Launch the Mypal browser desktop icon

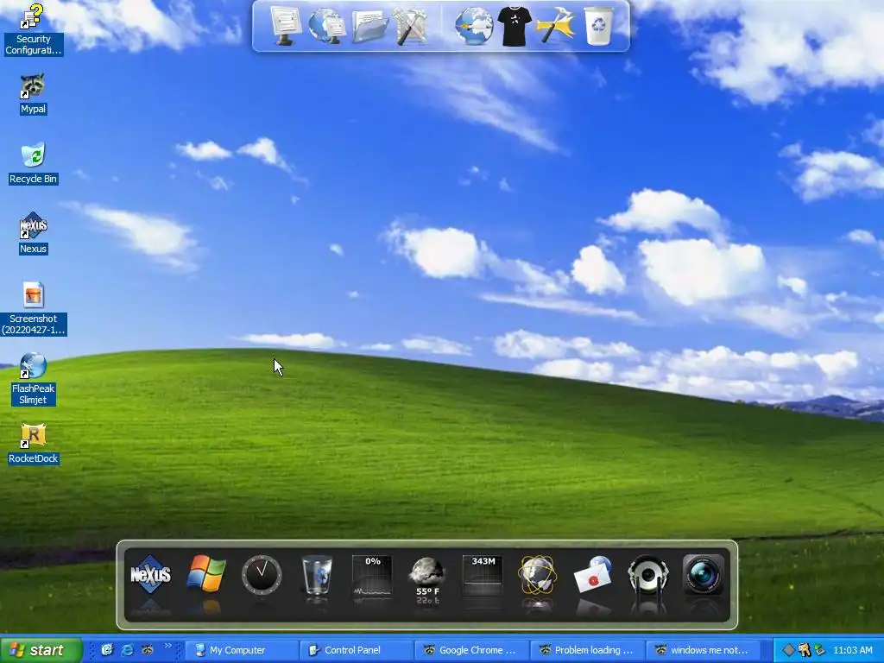pyautogui.click(x=33, y=93)
